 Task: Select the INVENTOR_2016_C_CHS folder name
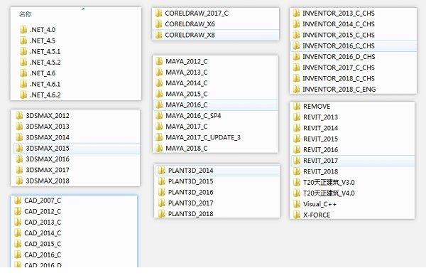(339, 46)
